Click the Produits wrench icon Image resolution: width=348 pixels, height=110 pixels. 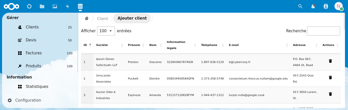20,66
